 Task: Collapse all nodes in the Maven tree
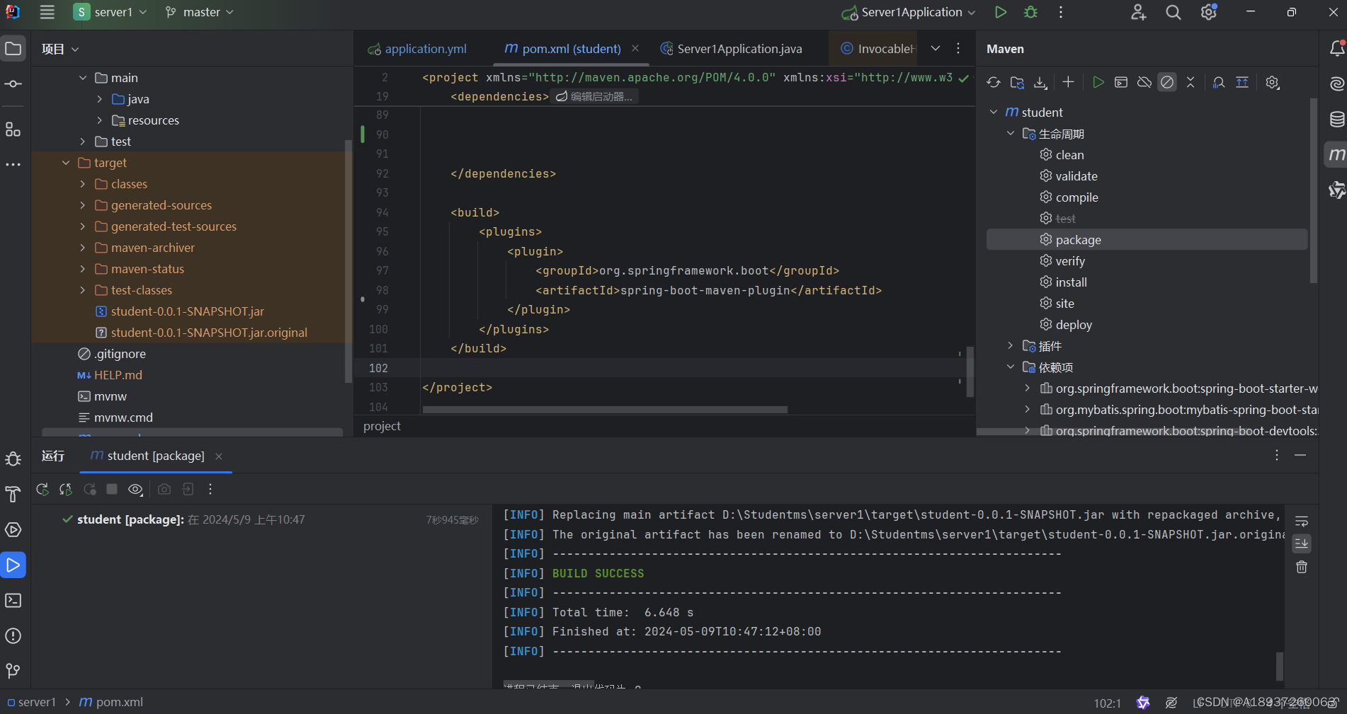pos(1190,82)
